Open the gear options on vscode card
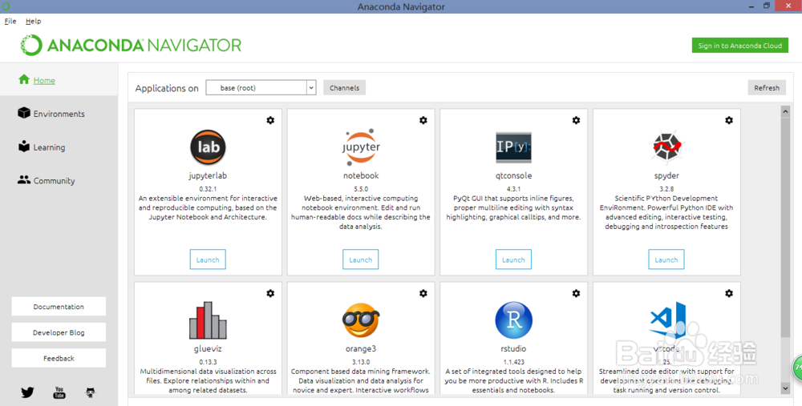This screenshot has width=802, height=406. 729,293
